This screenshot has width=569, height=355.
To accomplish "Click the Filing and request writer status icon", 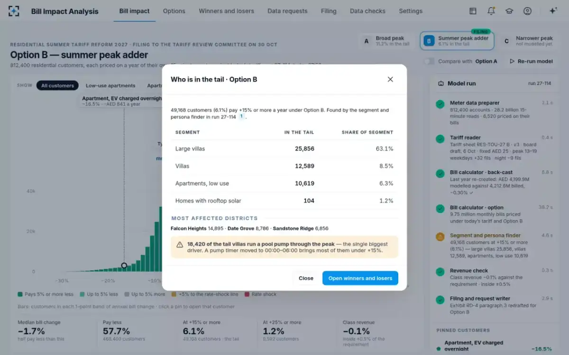I will pyautogui.click(x=441, y=299).
